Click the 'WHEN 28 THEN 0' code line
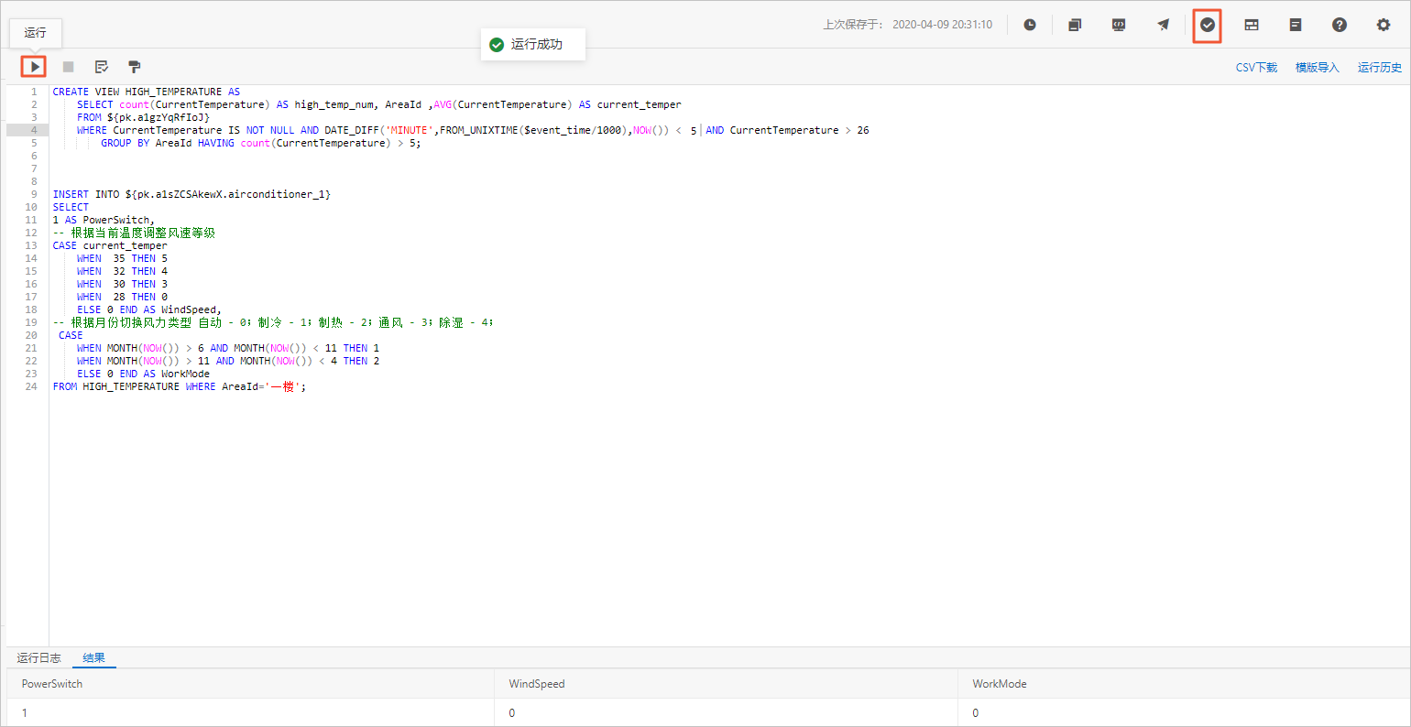This screenshot has width=1411, height=727. point(122,297)
